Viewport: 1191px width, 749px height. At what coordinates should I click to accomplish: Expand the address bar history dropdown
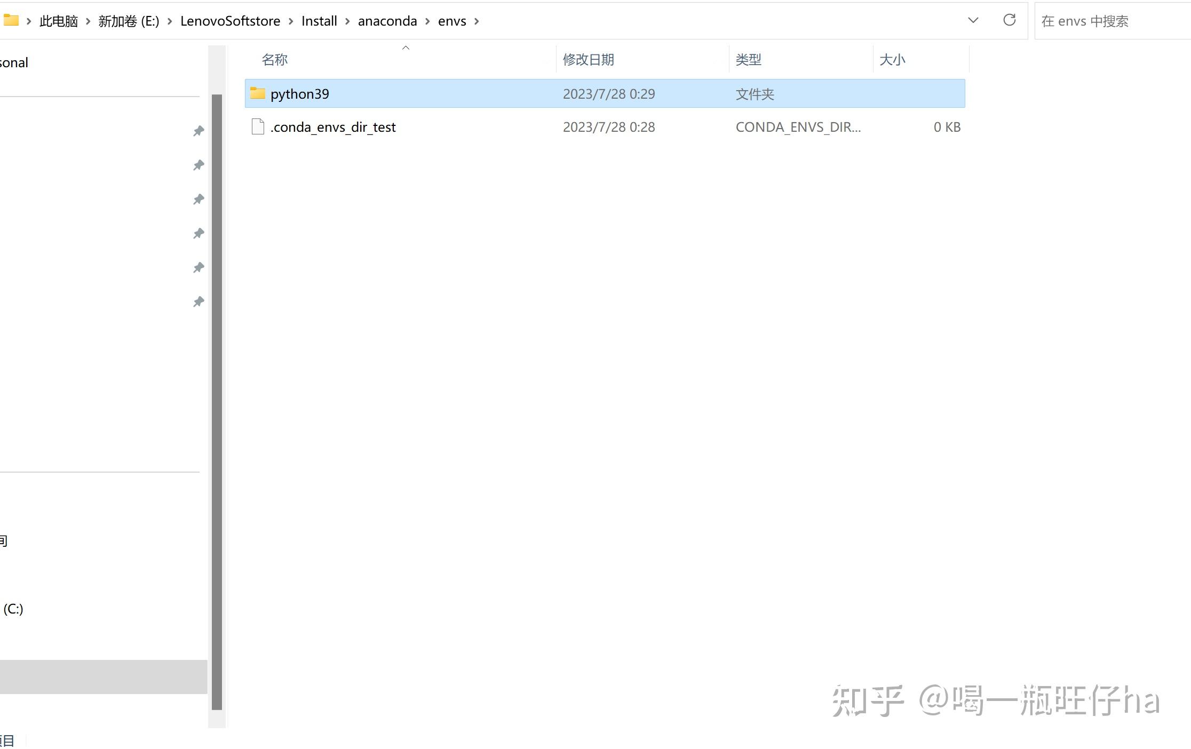point(973,20)
